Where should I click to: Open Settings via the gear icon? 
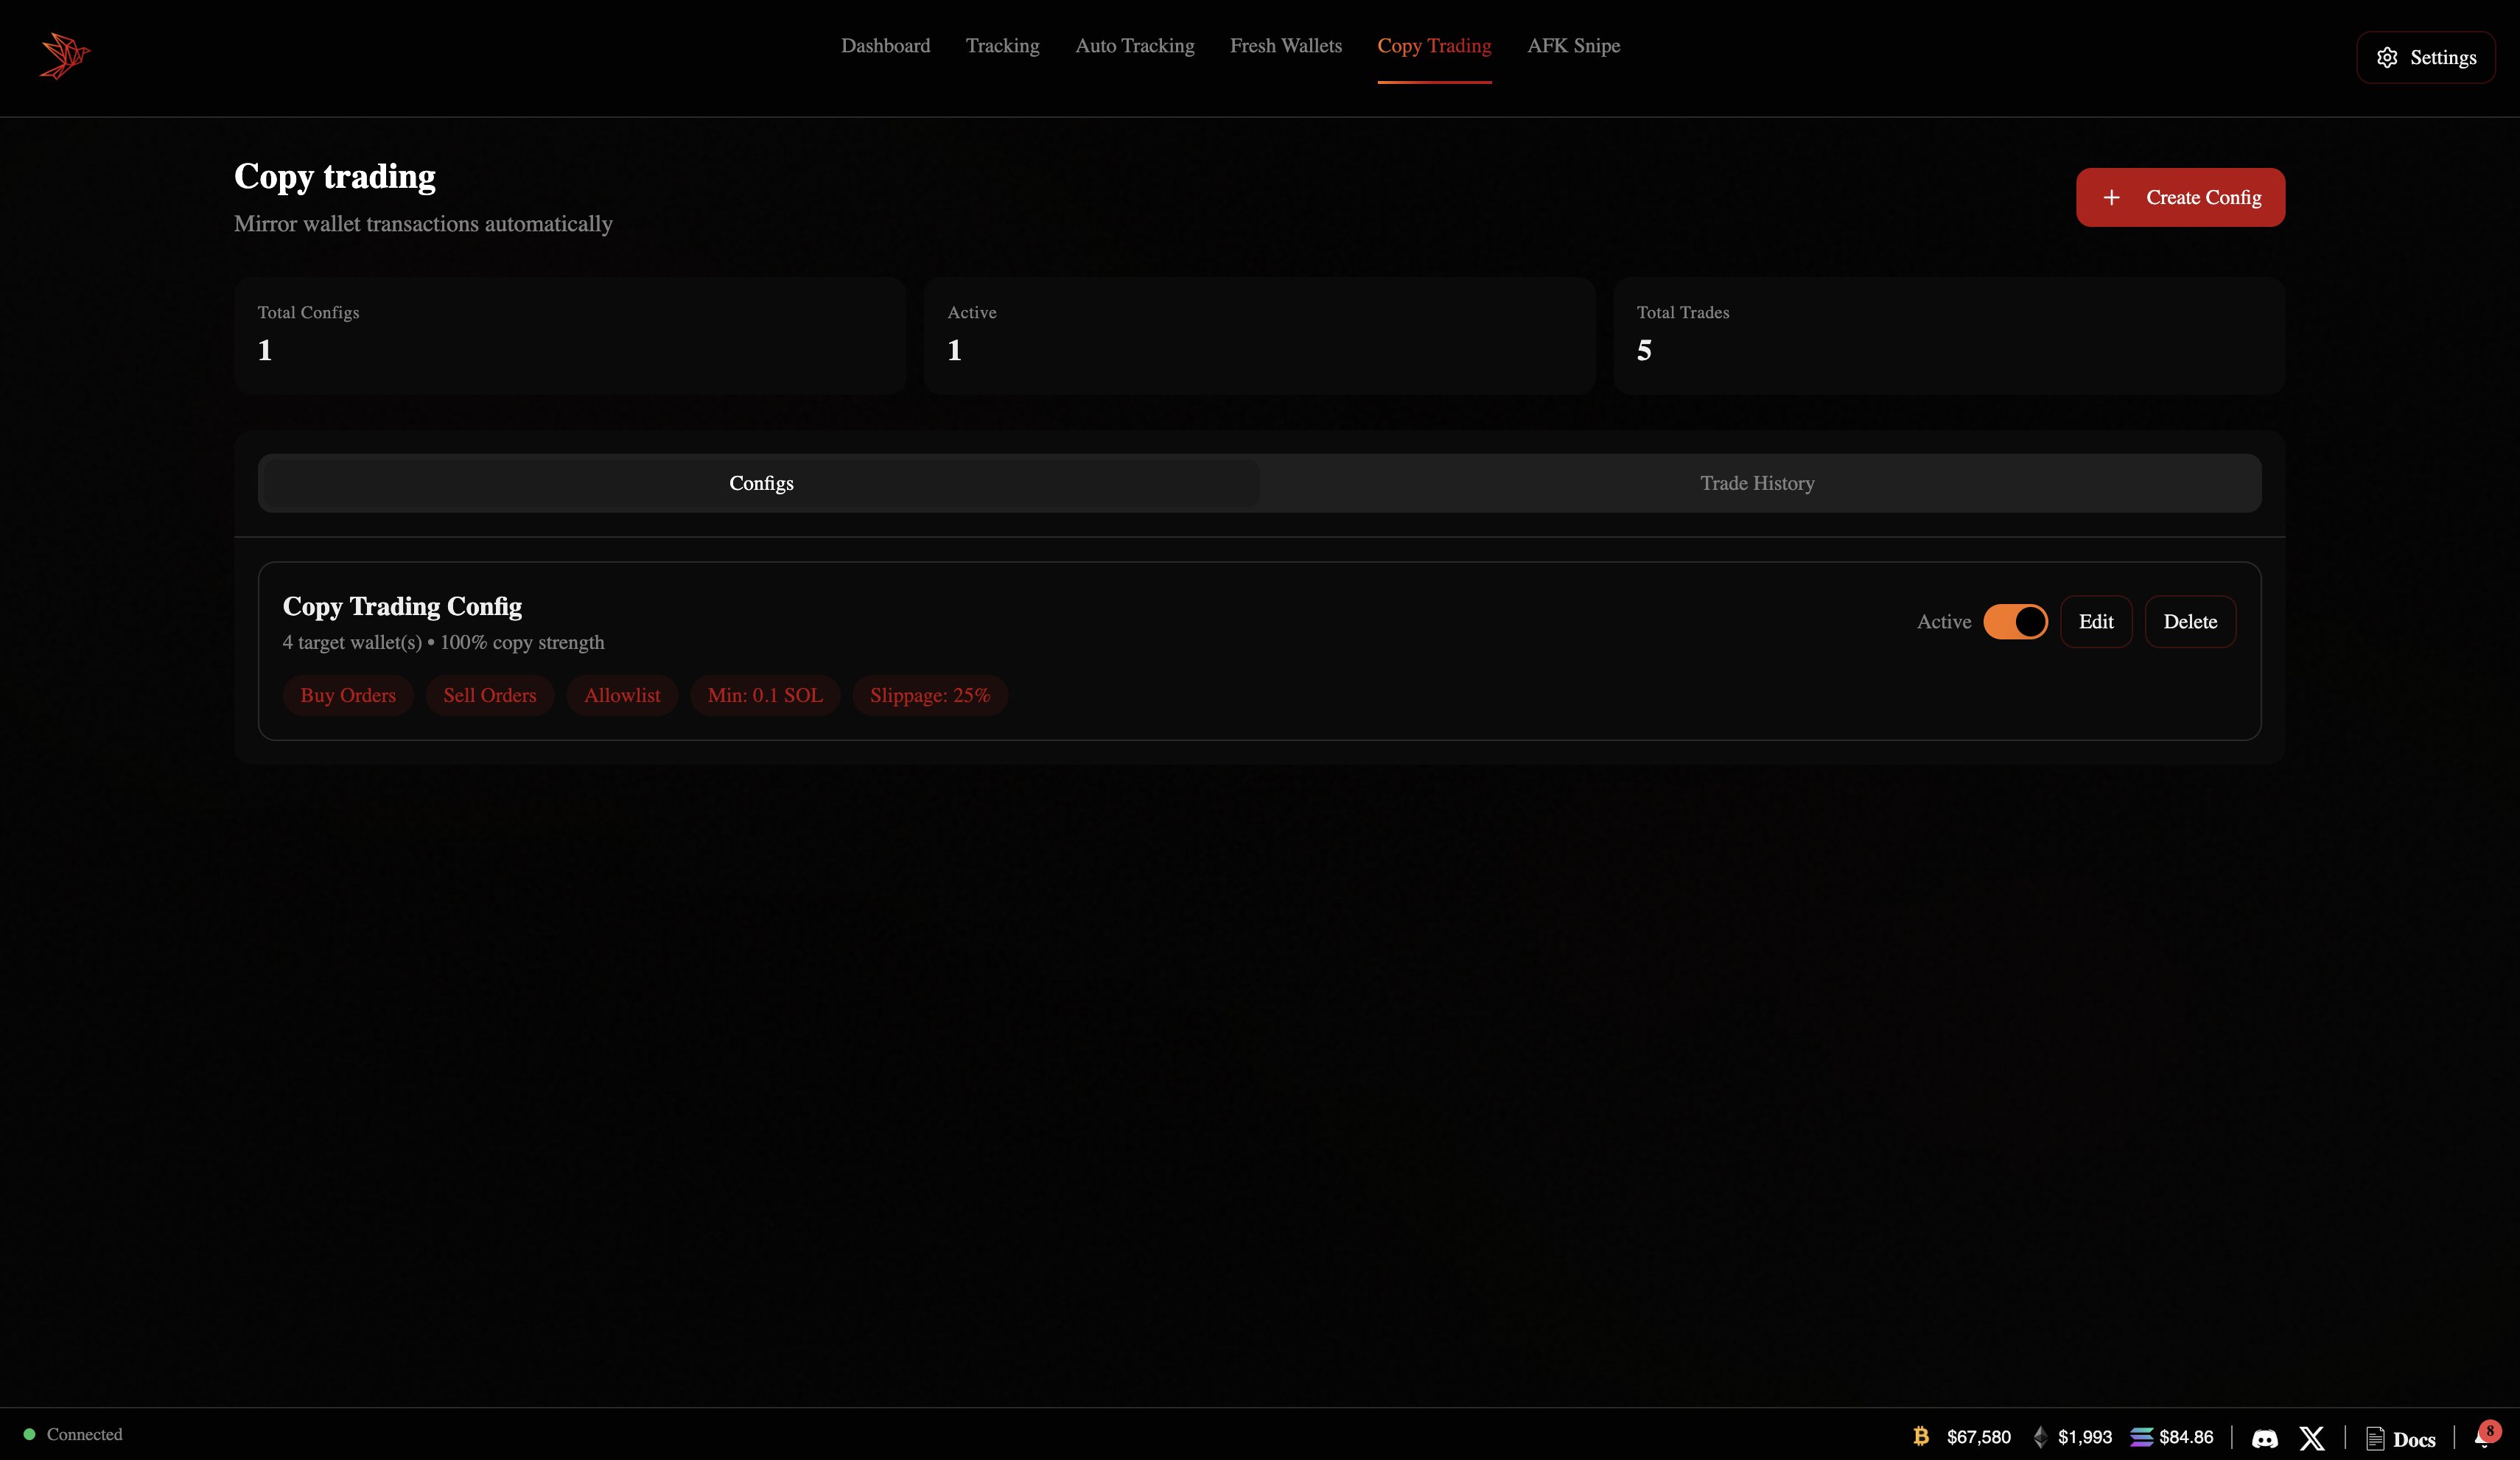click(2426, 57)
